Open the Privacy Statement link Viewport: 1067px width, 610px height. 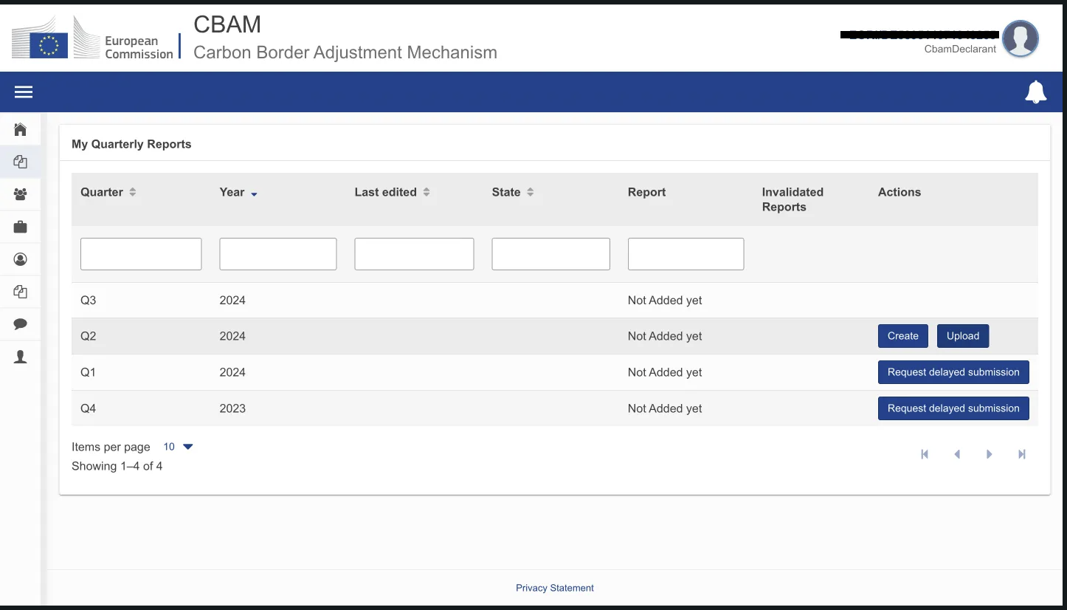click(554, 588)
